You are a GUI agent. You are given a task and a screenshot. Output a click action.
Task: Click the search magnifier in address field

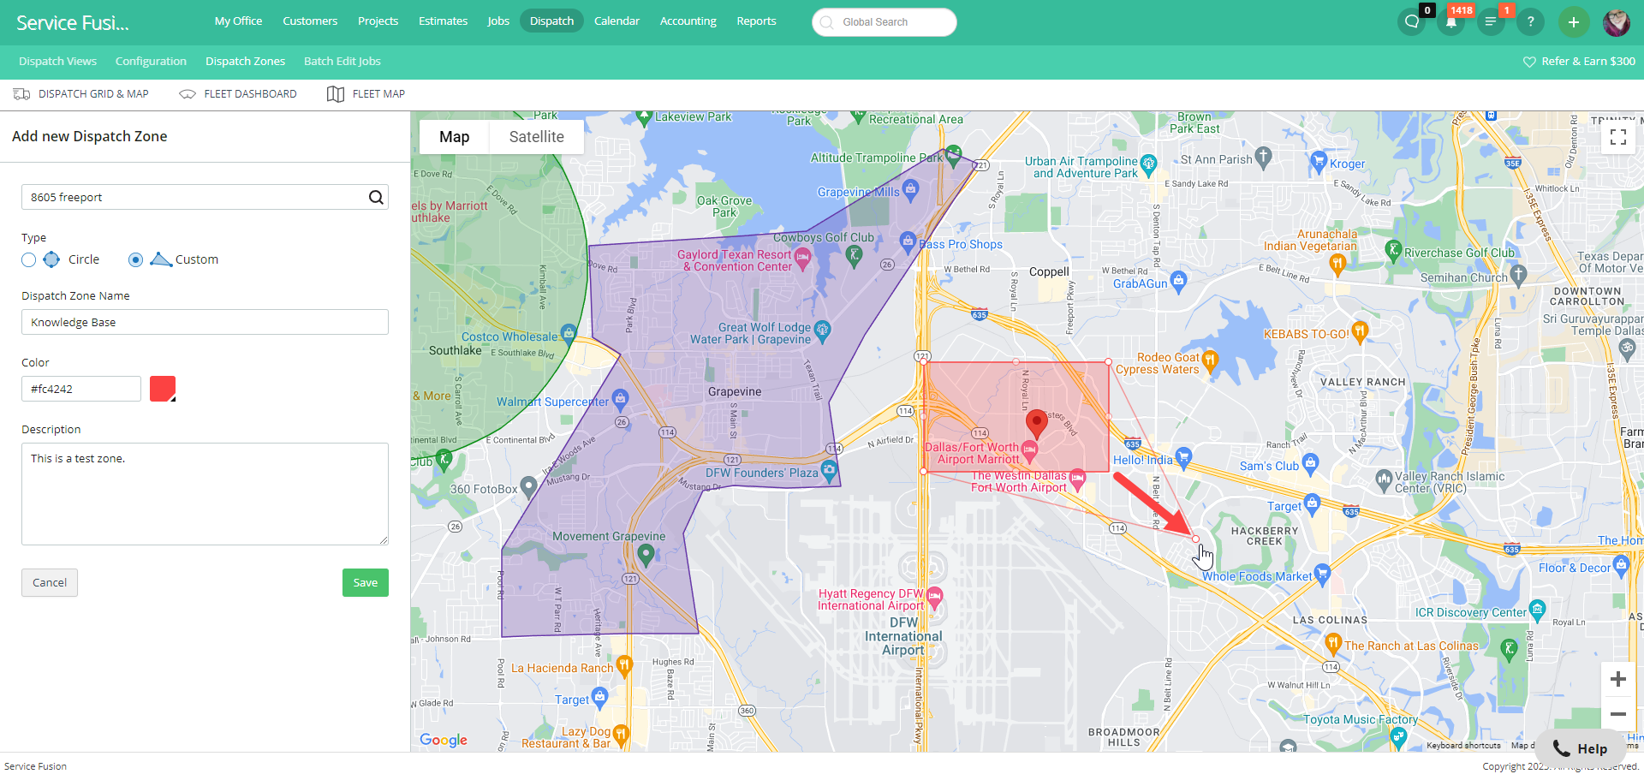coord(376,197)
